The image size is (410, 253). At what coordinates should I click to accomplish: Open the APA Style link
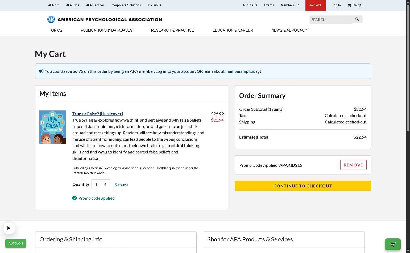coord(73,5)
